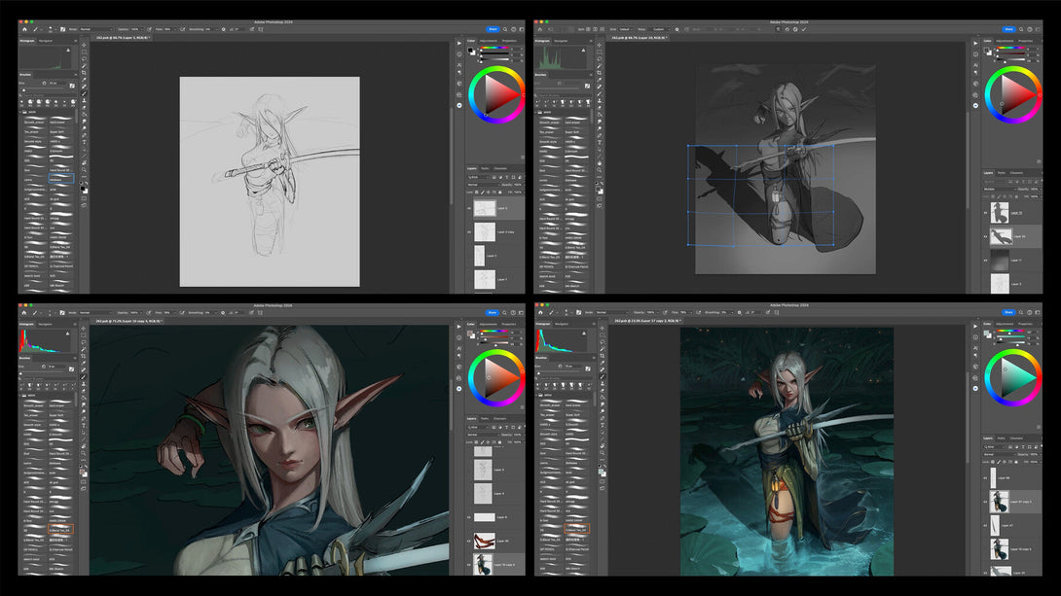Select document tab in bottom-left close-up window
Screen dimensions: 1061x596
(128, 321)
